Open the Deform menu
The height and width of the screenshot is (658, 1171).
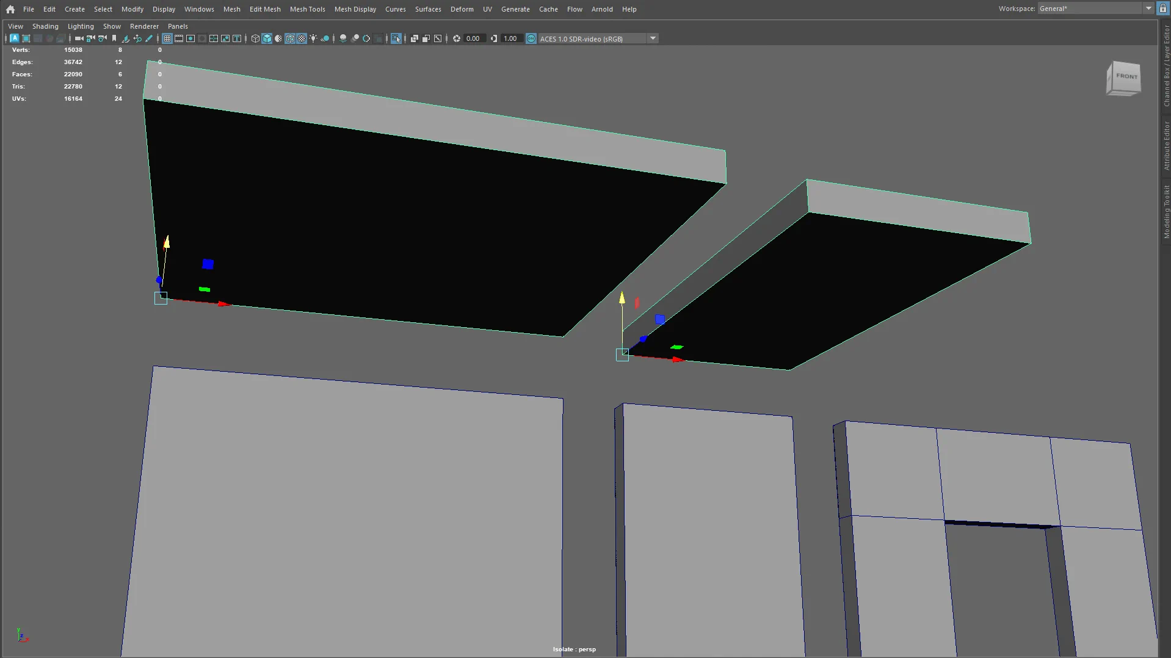462,9
